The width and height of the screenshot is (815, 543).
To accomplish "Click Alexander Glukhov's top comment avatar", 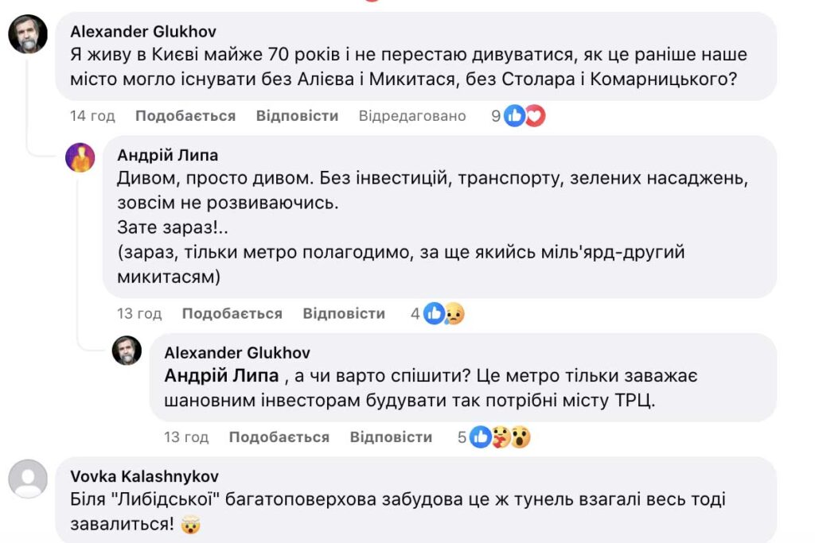I will coord(28,34).
